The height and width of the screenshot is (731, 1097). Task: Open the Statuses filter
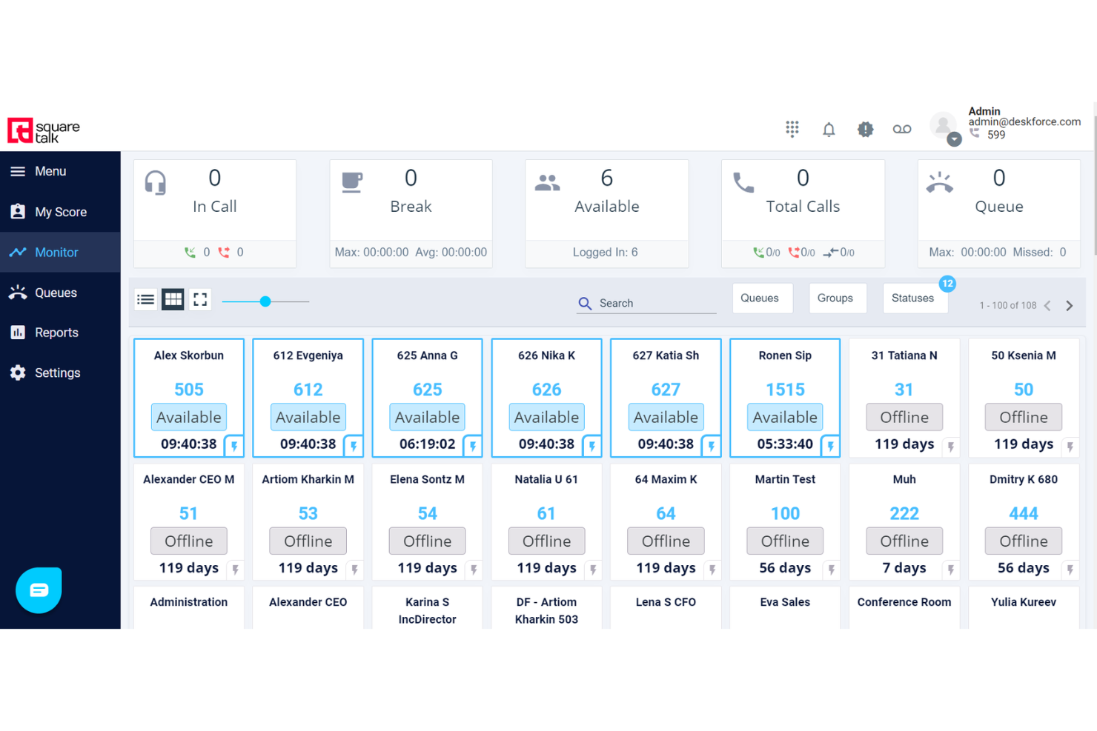pyautogui.click(x=915, y=298)
